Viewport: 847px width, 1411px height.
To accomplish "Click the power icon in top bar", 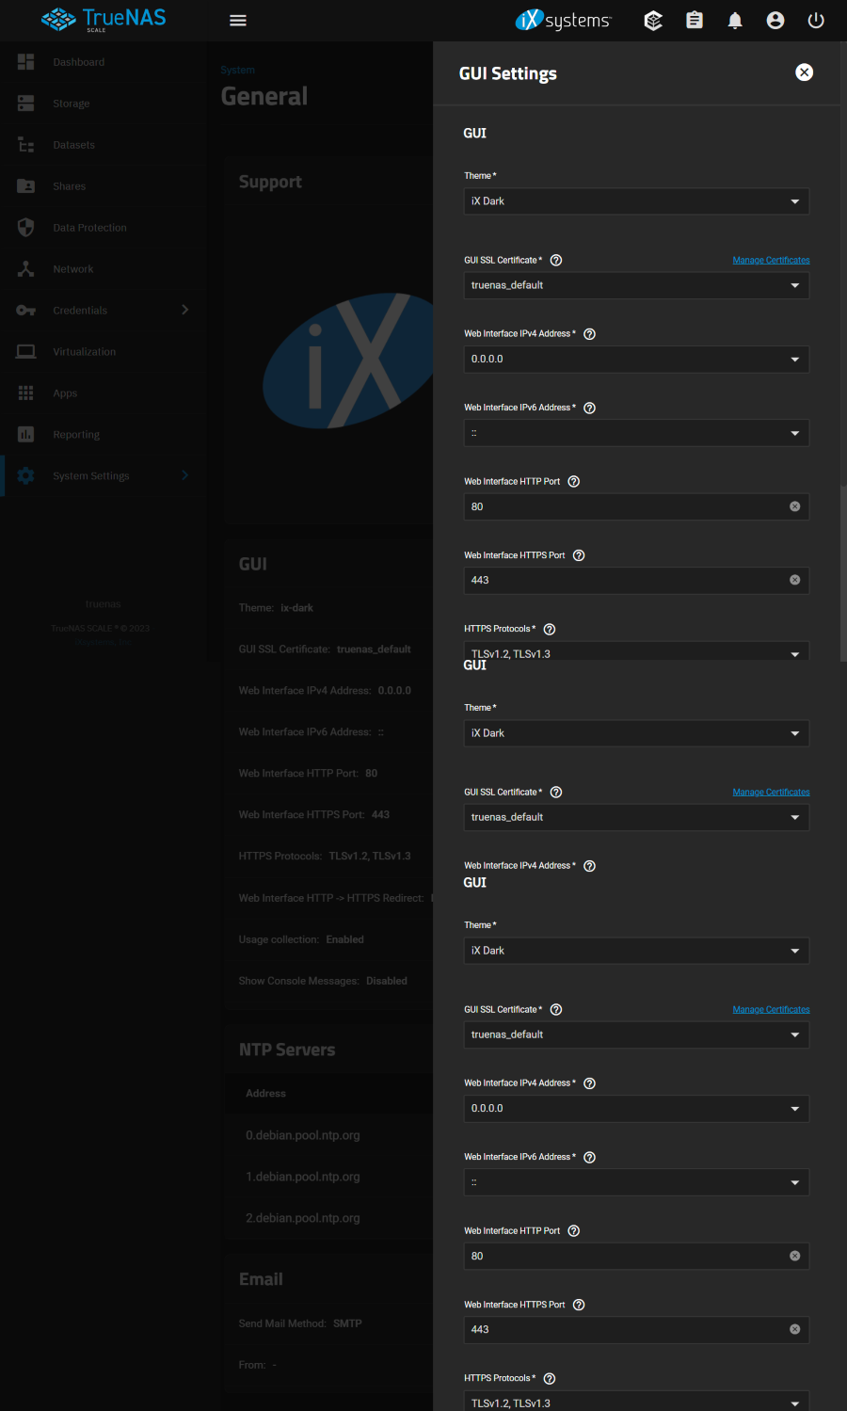I will coord(816,20).
